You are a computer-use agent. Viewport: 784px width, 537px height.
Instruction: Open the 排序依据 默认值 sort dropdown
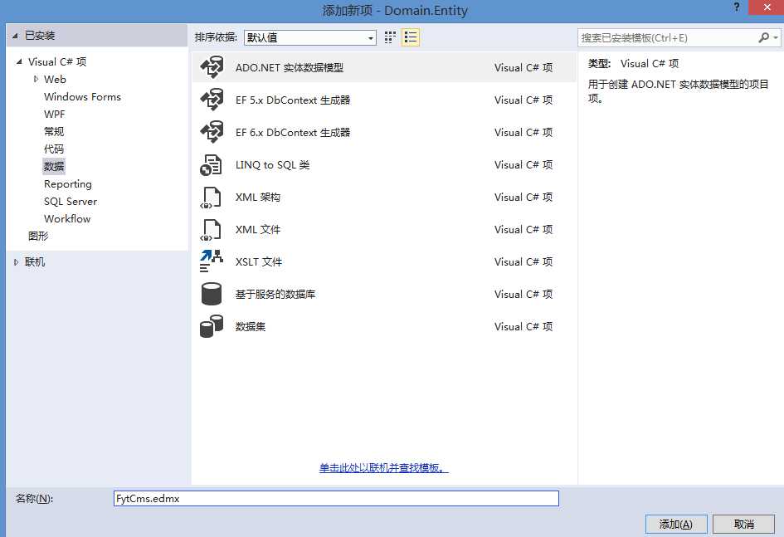click(x=310, y=37)
